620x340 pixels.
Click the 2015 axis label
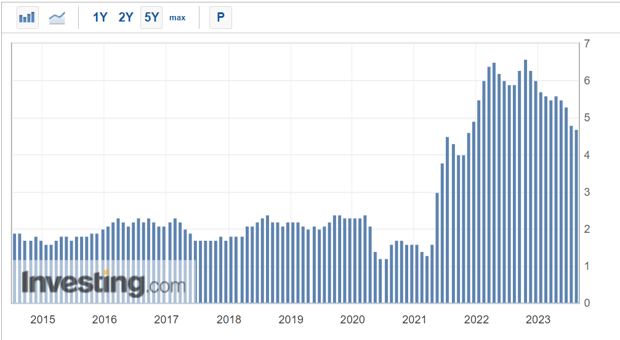(x=42, y=320)
